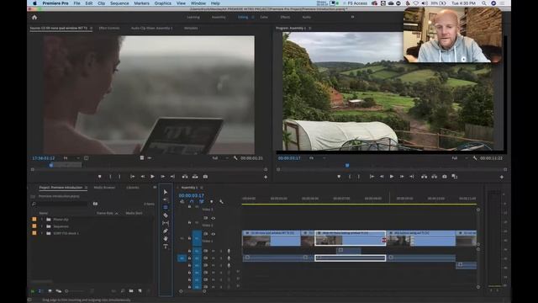538x303 pixels.
Task: Open Source monitor settings wrench
Action: tap(235, 158)
